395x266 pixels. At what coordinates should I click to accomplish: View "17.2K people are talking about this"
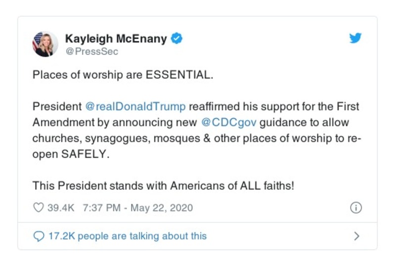click(x=127, y=236)
